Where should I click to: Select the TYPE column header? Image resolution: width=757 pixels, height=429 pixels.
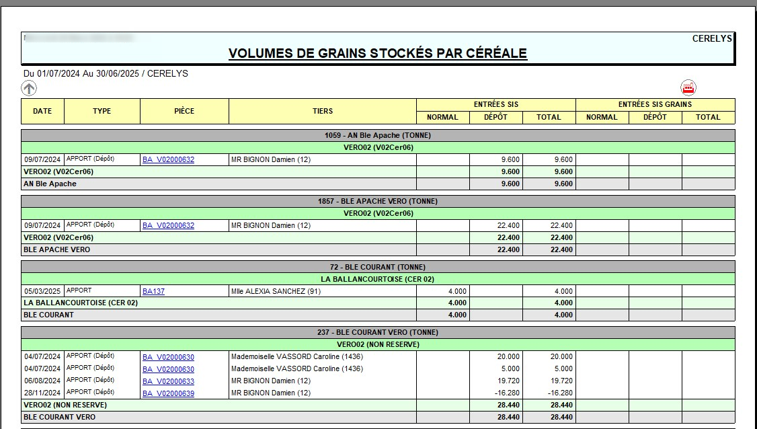pyautogui.click(x=102, y=111)
